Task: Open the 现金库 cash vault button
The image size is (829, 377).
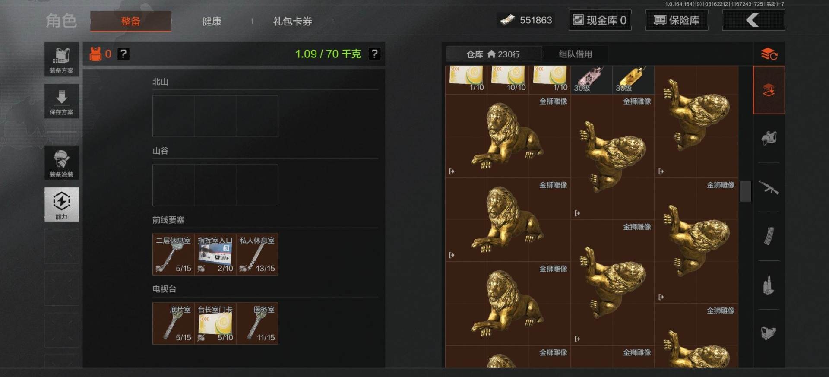Action: coord(600,20)
